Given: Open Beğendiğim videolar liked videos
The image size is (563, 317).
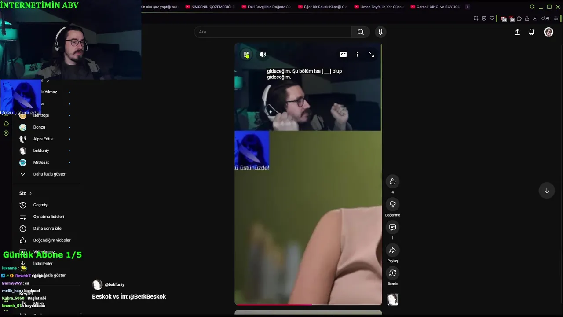Looking at the screenshot, I should [46, 240].
